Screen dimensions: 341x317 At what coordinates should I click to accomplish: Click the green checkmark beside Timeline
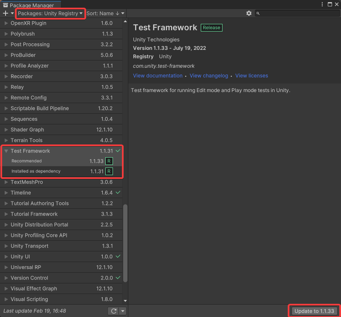[x=118, y=193]
